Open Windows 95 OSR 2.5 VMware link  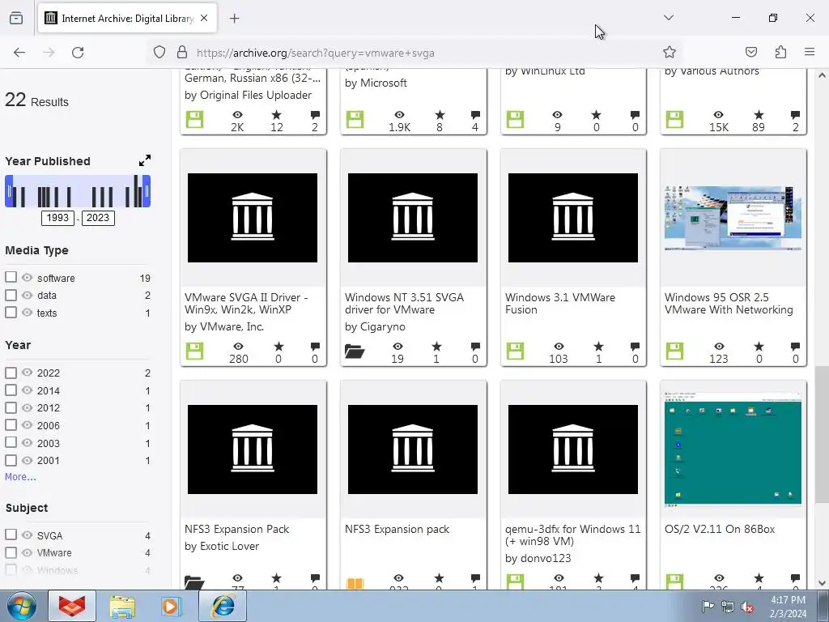click(729, 304)
